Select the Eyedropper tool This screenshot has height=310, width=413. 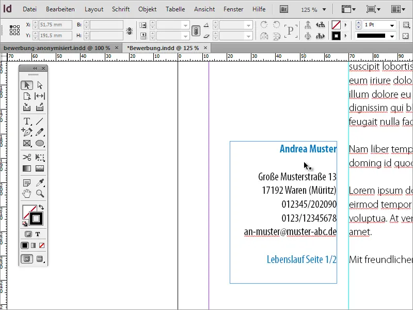(x=40, y=182)
